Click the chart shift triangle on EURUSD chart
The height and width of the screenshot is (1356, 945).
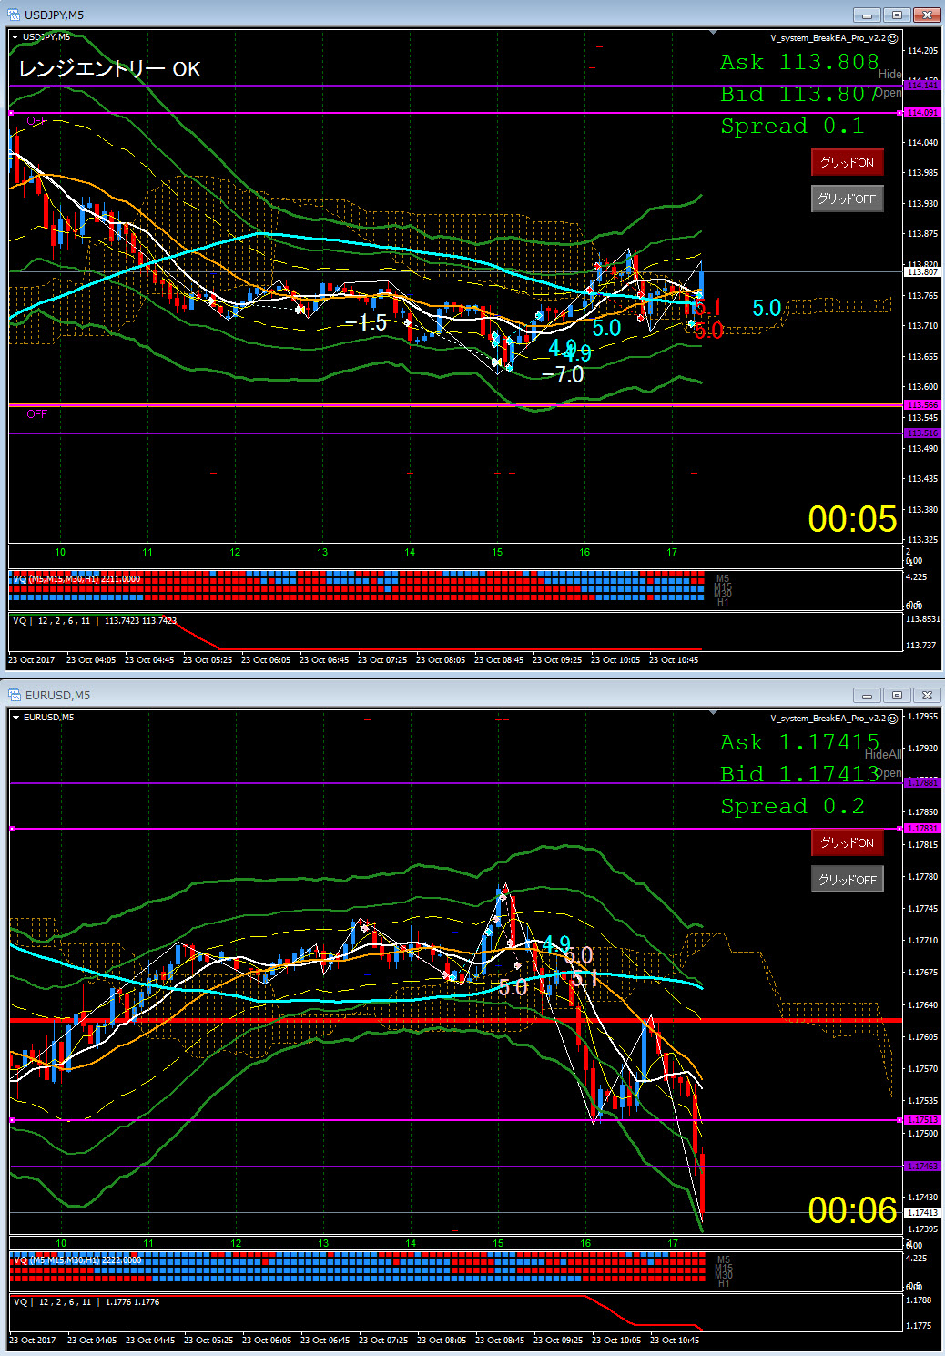click(x=713, y=713)
